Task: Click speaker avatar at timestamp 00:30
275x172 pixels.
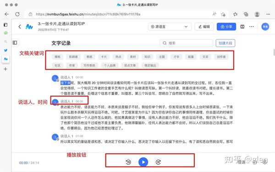Action: [x=55, y=102]
